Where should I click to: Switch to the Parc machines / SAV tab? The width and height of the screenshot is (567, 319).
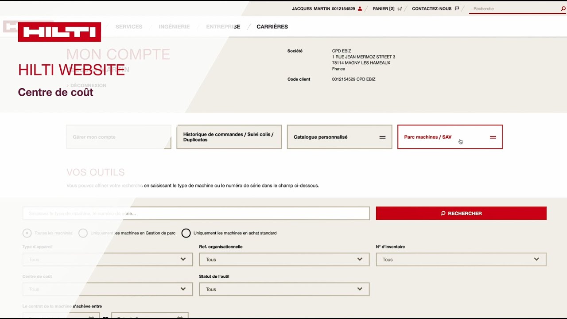point(450,137)
